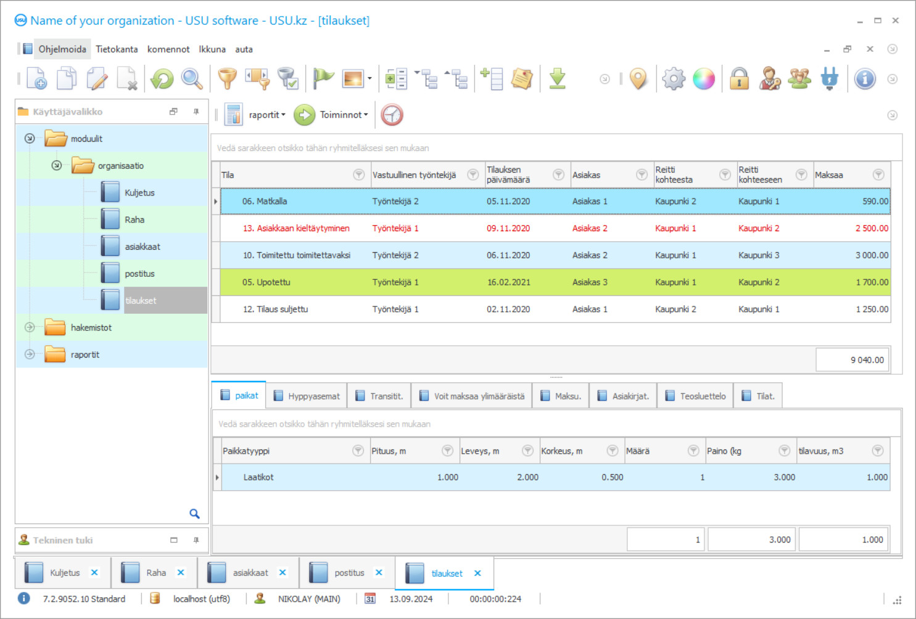The width and height of the screenshot is (916, 619).
Task: Toggle filter on Tila column header
Action: (x=358, y=175)
